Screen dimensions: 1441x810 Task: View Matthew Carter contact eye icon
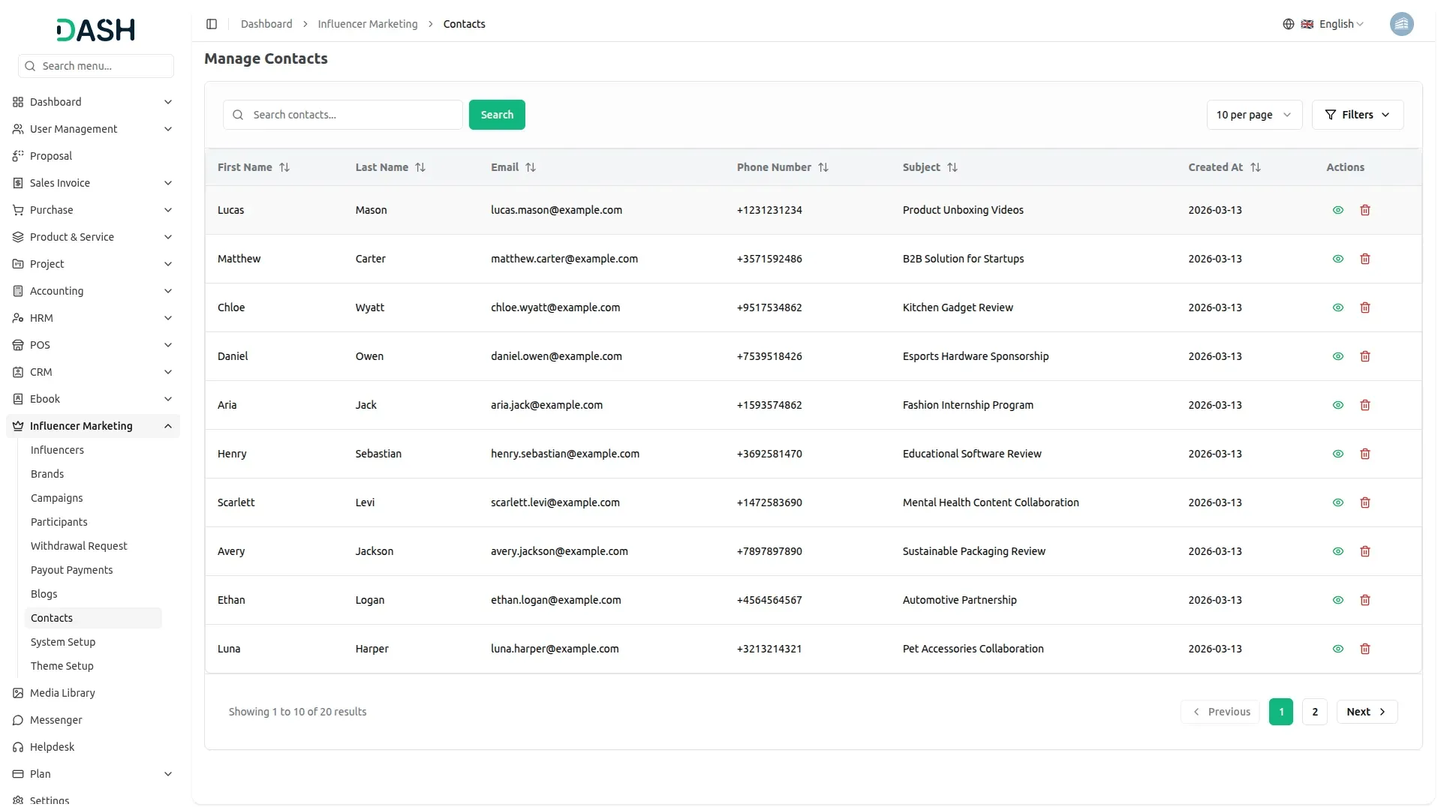(1337, 259)
